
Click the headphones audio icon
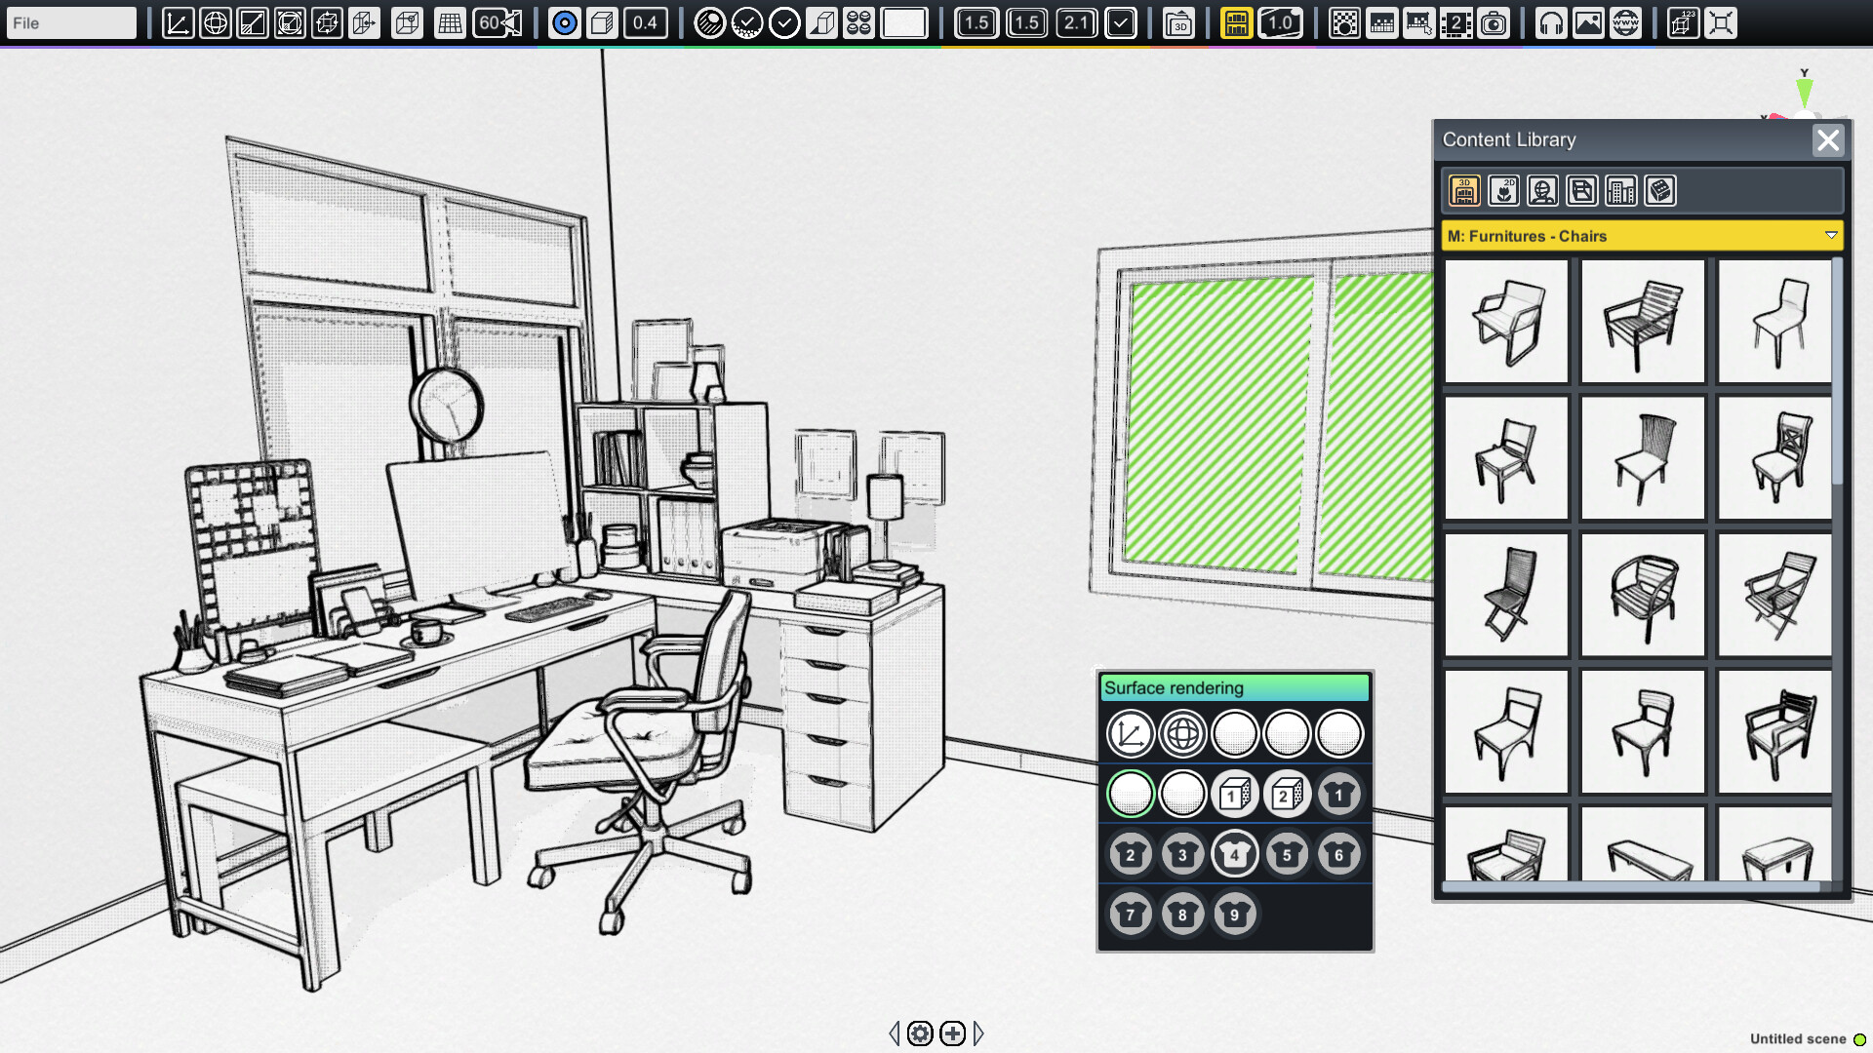1552,21
